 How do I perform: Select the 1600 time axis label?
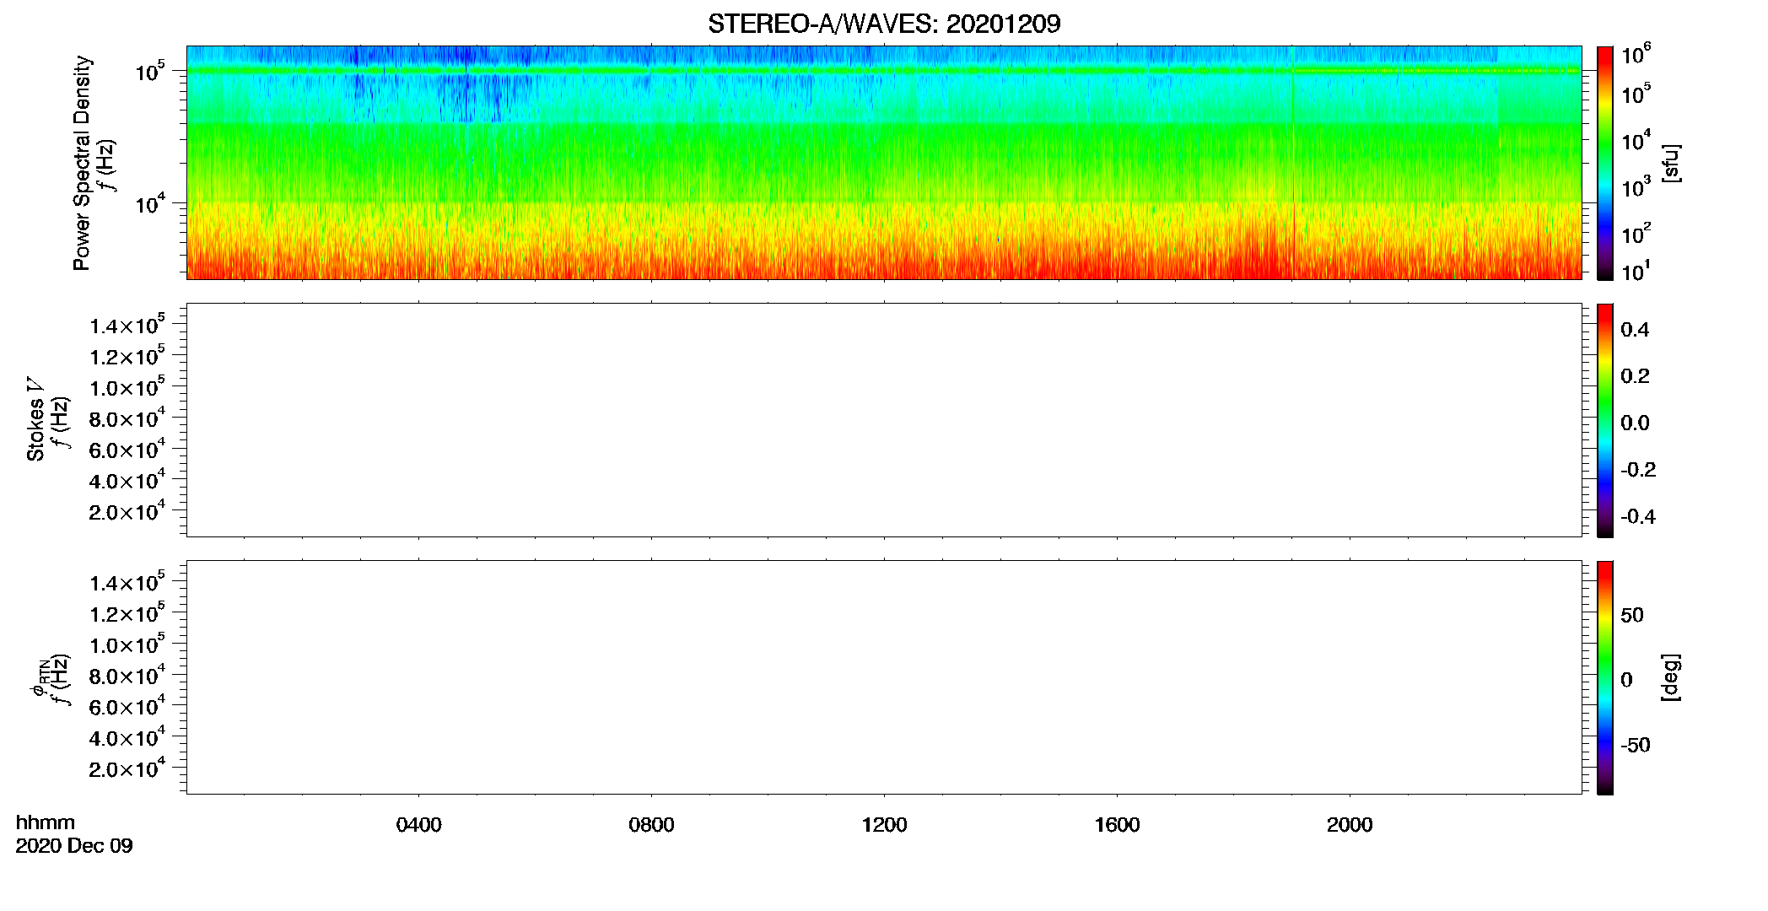click(1117, 825)
